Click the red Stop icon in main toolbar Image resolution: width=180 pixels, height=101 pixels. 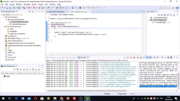pyautogui.click(x=29, y=8)
